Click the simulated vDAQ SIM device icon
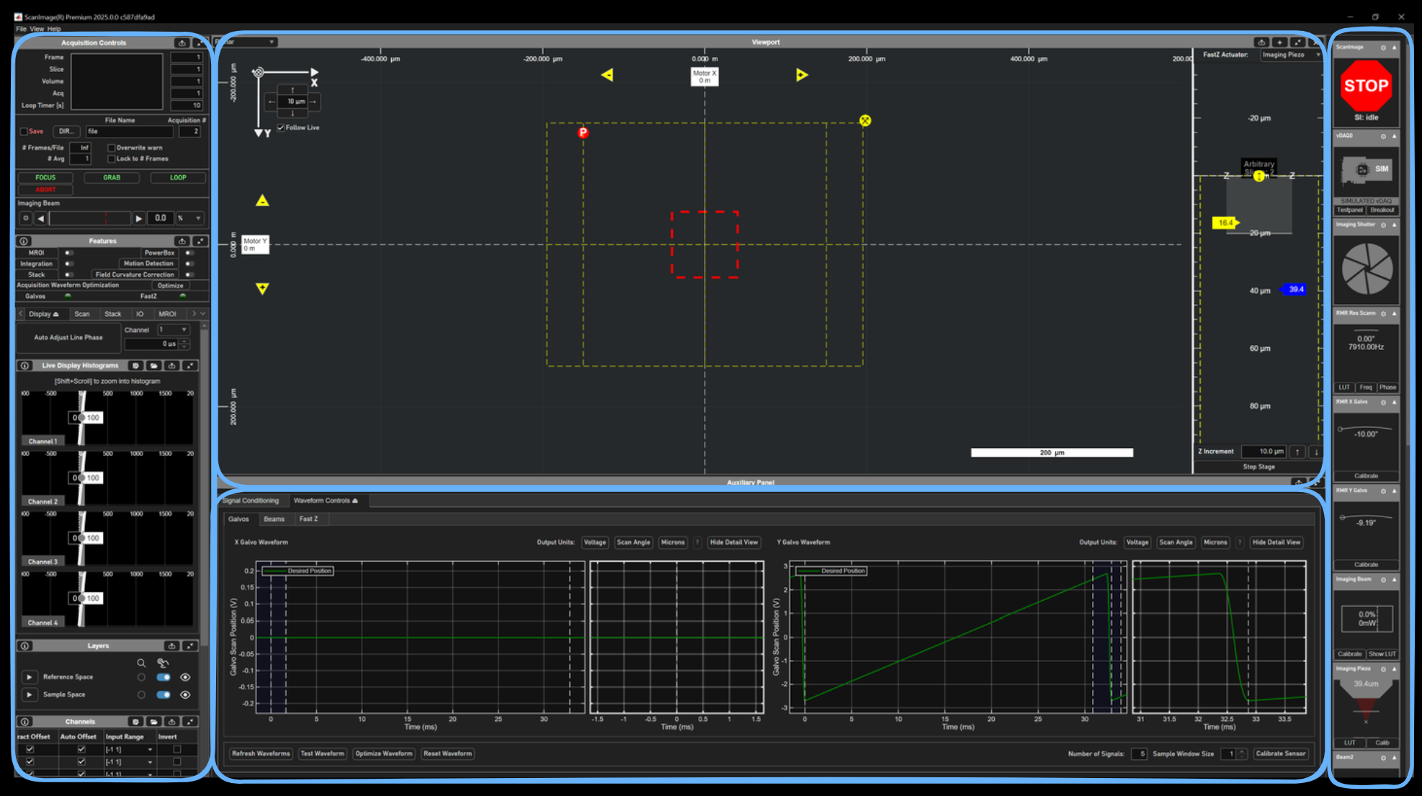 tap(1366, 171)
